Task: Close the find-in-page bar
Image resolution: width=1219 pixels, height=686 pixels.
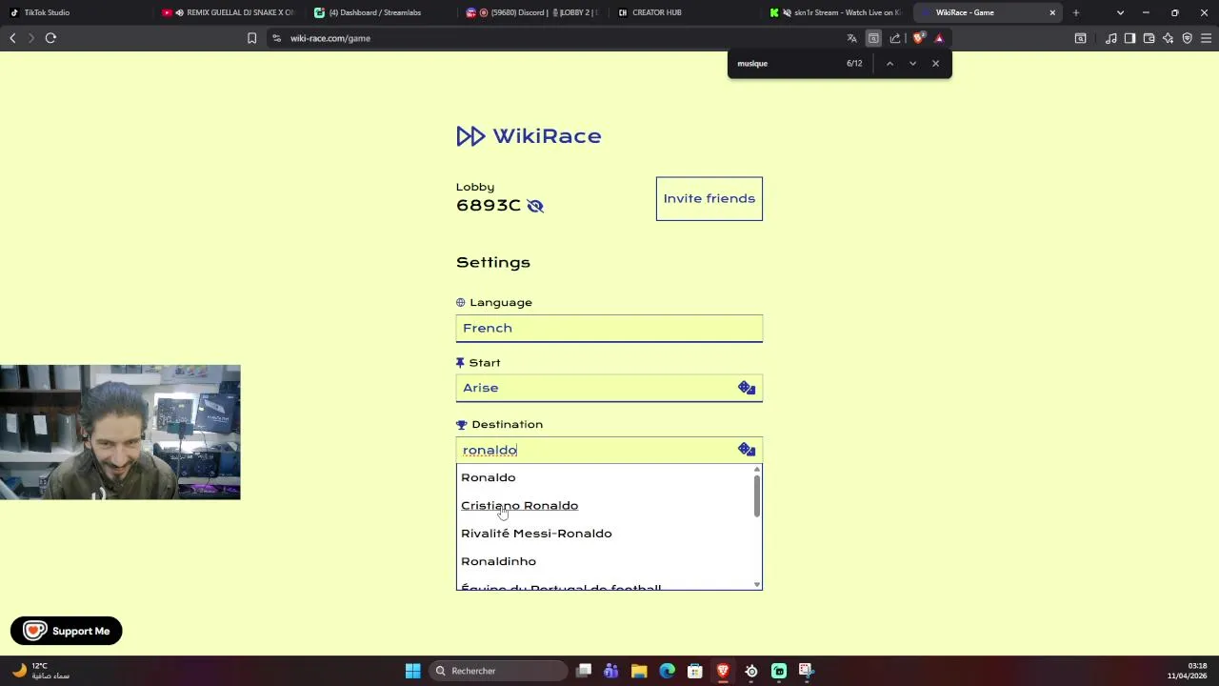Action: tap(935, 64)
